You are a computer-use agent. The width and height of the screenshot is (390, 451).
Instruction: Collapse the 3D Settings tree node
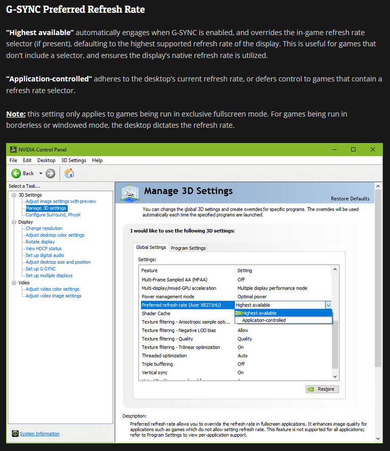pyautogui.click(x=14, y=195)
